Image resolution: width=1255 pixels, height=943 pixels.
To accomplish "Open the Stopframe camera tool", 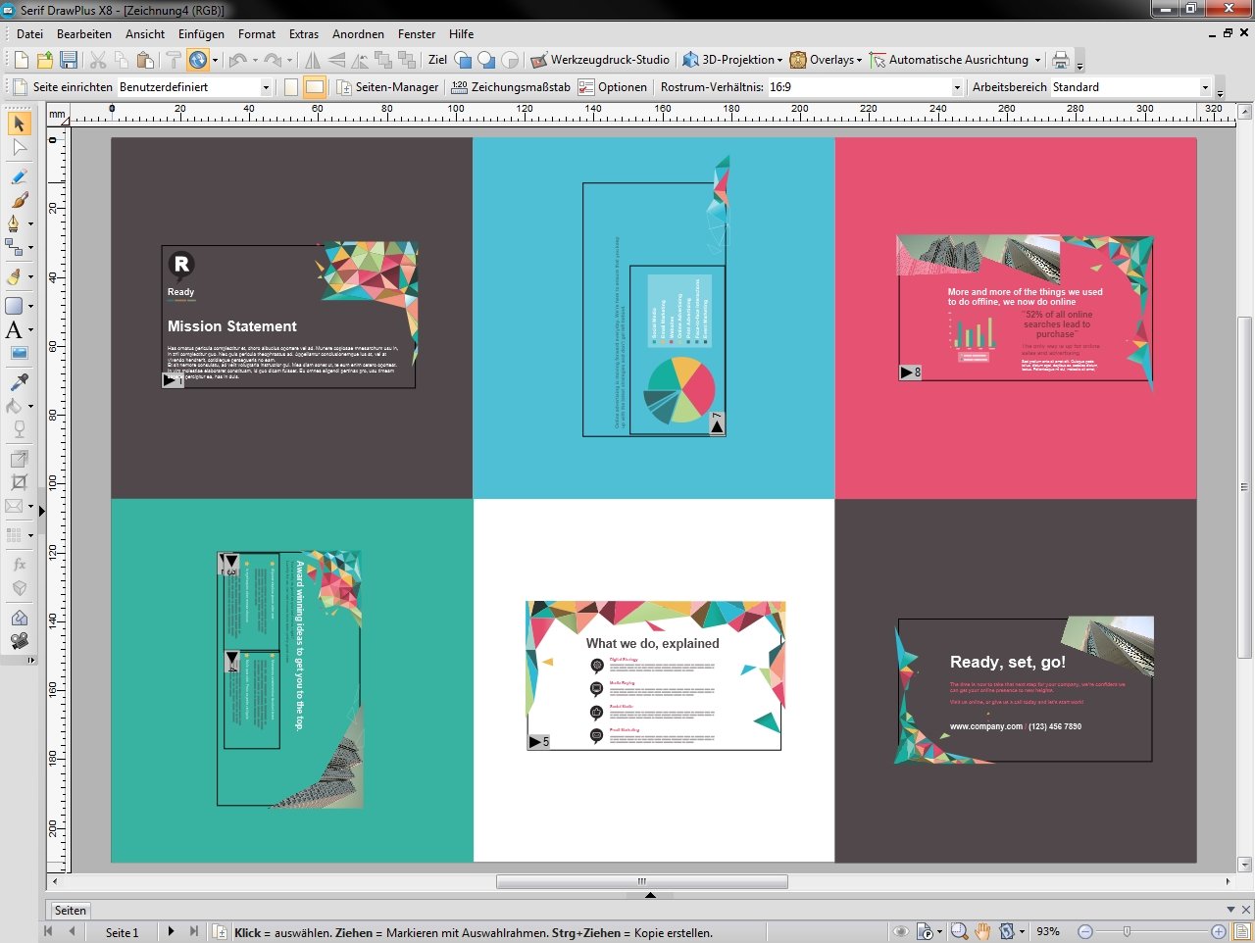I will click(19, 641).
